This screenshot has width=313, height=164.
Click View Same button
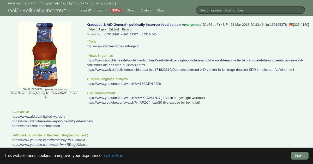pyautogui.click(x=18, y=93)
